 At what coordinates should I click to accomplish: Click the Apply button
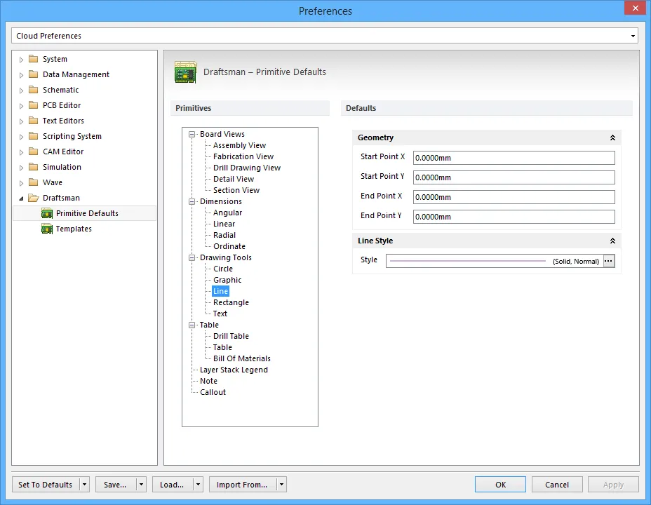(x=613, y=484)
